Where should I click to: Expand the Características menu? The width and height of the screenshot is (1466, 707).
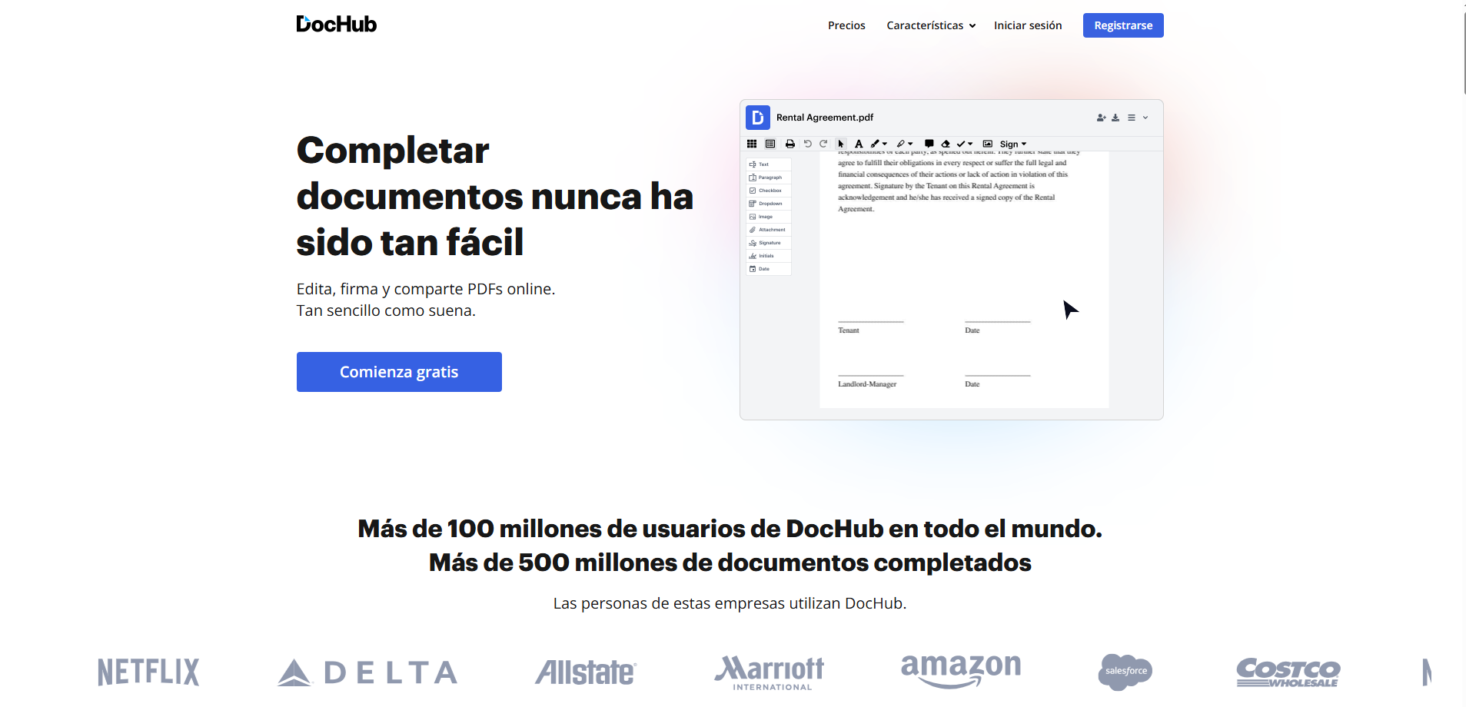coord(931,25)
